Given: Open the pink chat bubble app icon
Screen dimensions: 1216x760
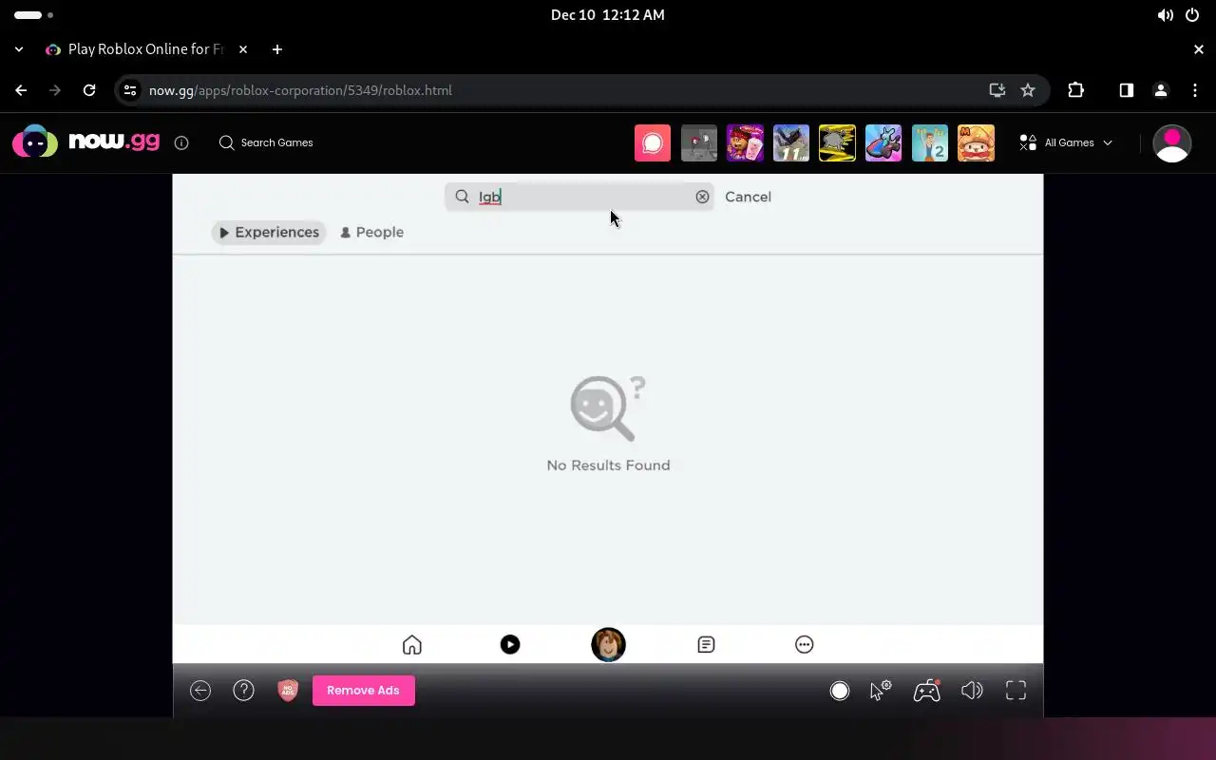Looking at the screenshot, I should (653, 142).
